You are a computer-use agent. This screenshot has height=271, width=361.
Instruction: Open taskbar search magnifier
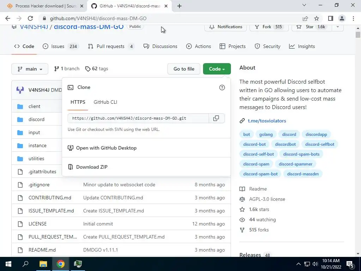[25, 264]
